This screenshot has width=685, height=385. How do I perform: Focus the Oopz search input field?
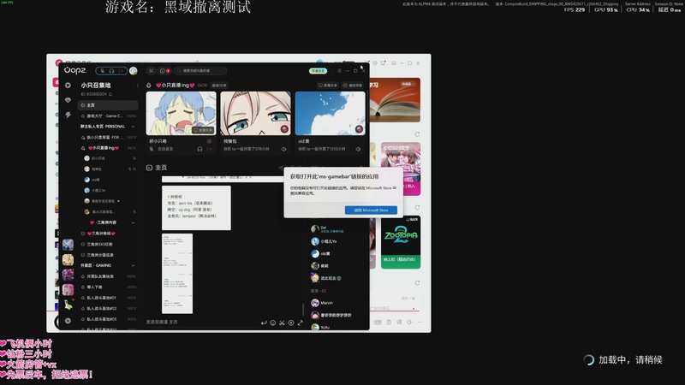(x=200, y=71)
